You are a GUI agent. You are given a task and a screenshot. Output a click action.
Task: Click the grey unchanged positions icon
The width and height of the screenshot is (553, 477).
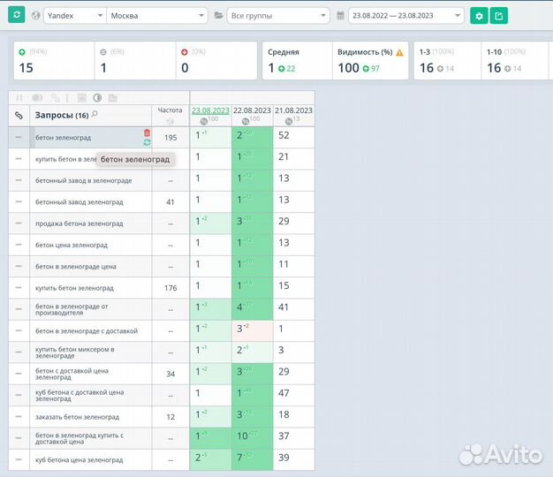pyautogui.click(x=103, y=52)
